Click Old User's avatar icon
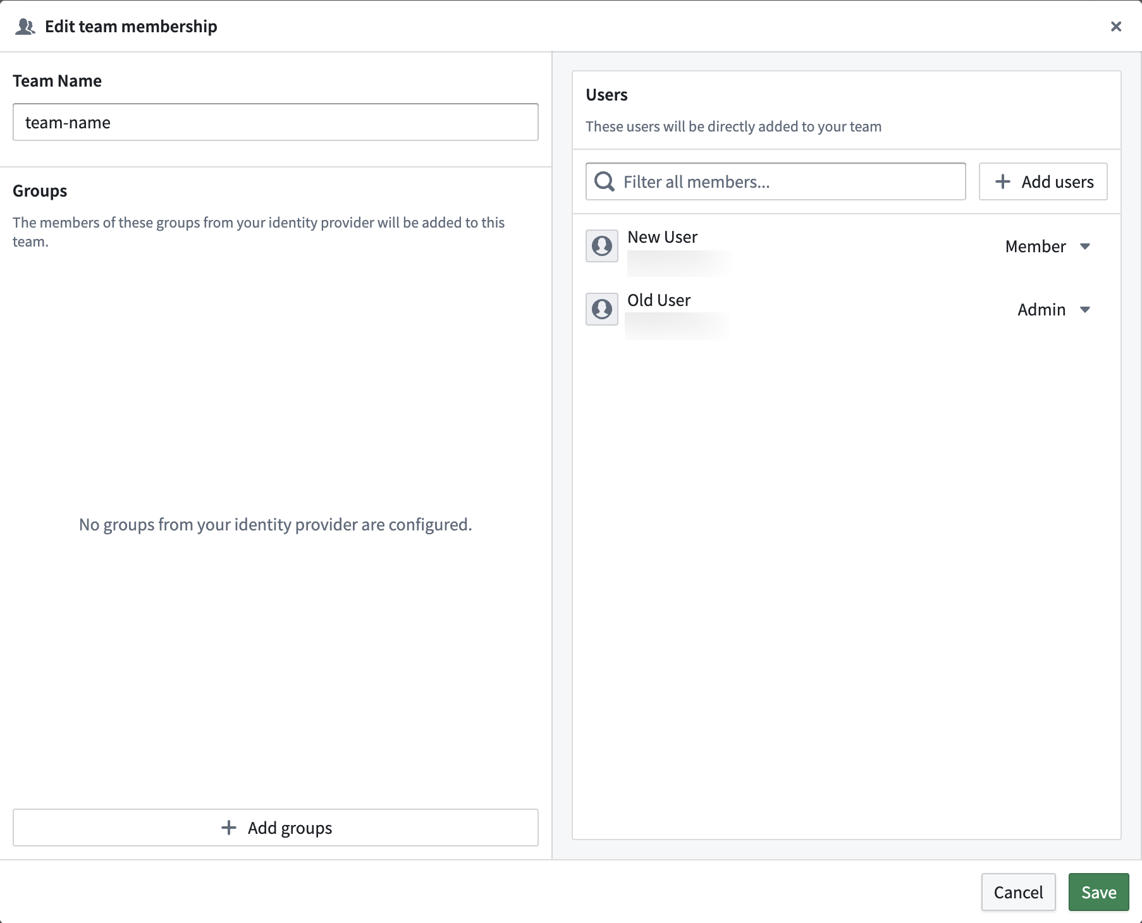This screenshot has height=923, width=1142. point(602,309)
